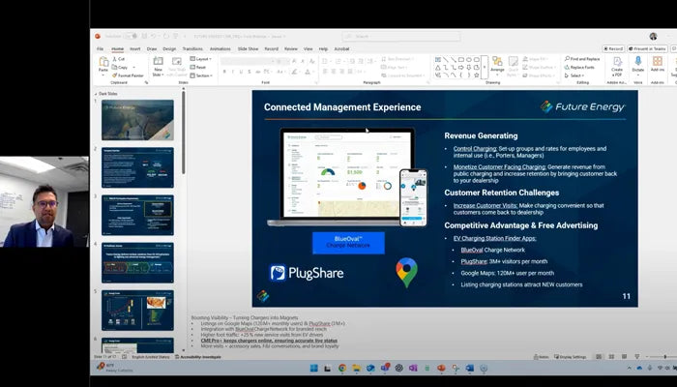
Task: Expand the Layout dropdown
Action: point(201,58)
